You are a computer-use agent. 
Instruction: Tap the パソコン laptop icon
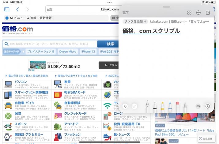point(8,84)
